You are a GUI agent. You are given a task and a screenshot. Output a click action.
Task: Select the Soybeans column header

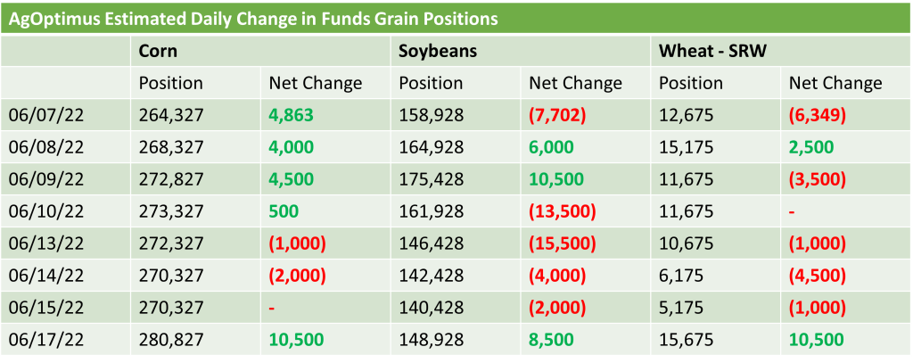pos(437,51)
